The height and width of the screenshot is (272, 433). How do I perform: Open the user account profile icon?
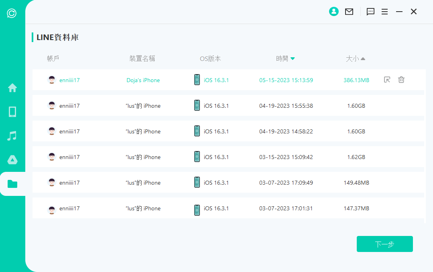333,12
